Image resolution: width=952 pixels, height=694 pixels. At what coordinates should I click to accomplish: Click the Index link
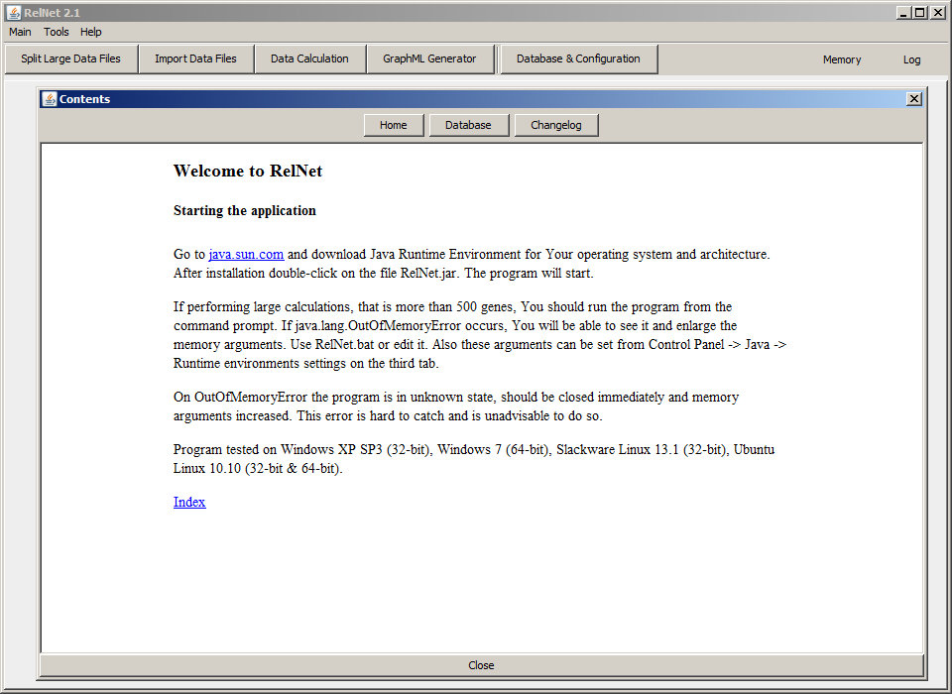(x=189, y=502)
